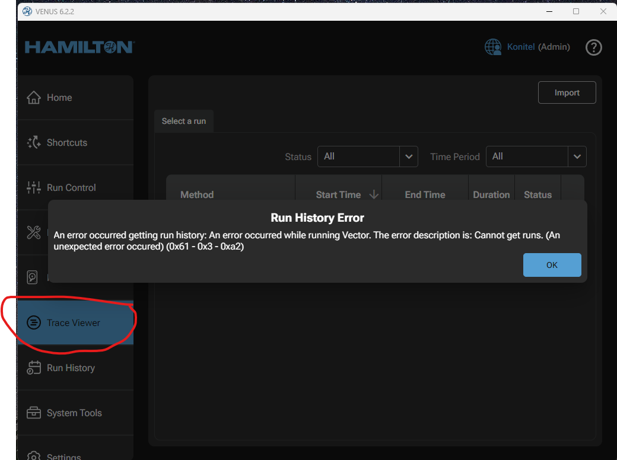Screen dimensions: 617x460
Task: Click the Import button
Action: [567, 93]
